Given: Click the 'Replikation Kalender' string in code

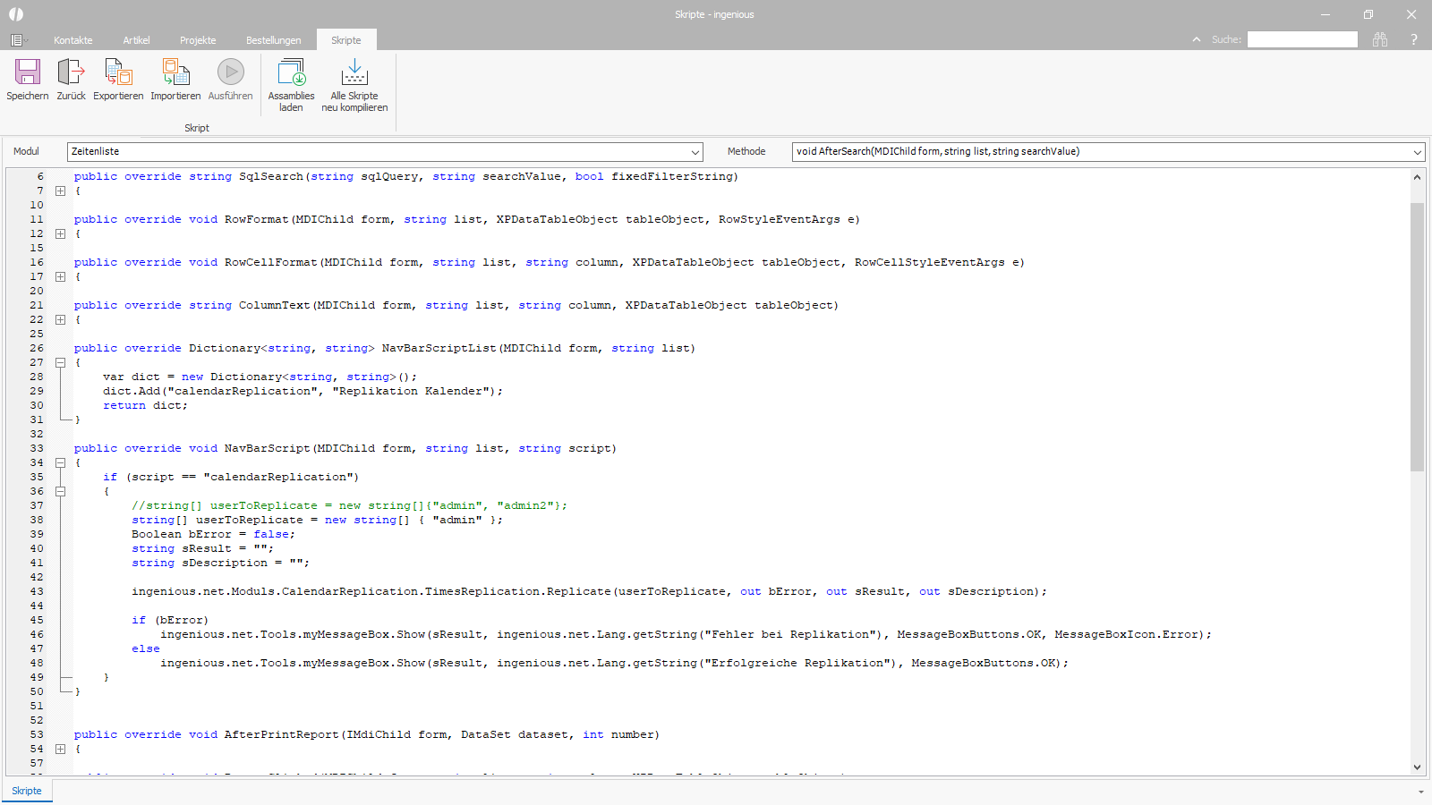Looking at the screenshot, I should 414,391.
